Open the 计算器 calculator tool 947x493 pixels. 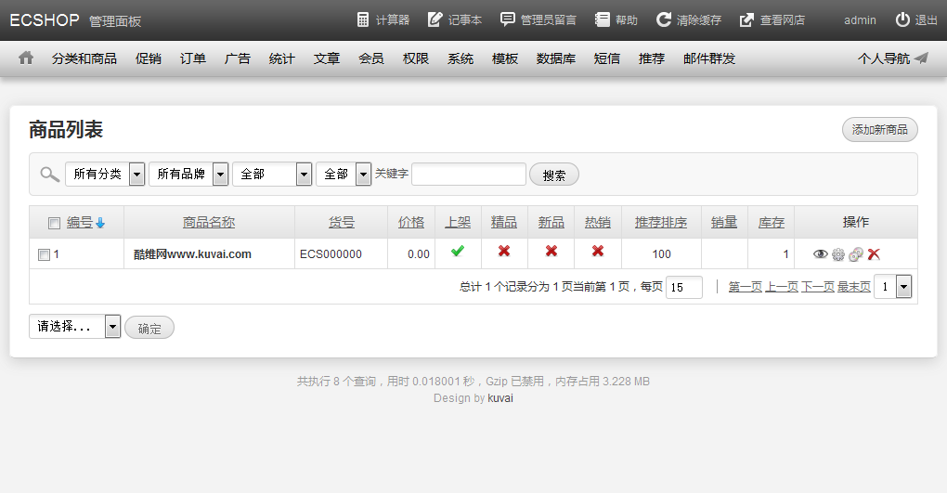tap(383, 19)
